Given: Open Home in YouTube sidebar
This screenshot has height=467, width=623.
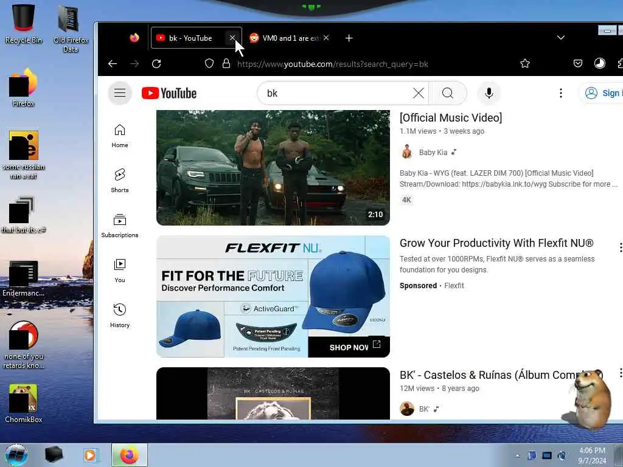Looking at the screenshot, I should [120, 136].
